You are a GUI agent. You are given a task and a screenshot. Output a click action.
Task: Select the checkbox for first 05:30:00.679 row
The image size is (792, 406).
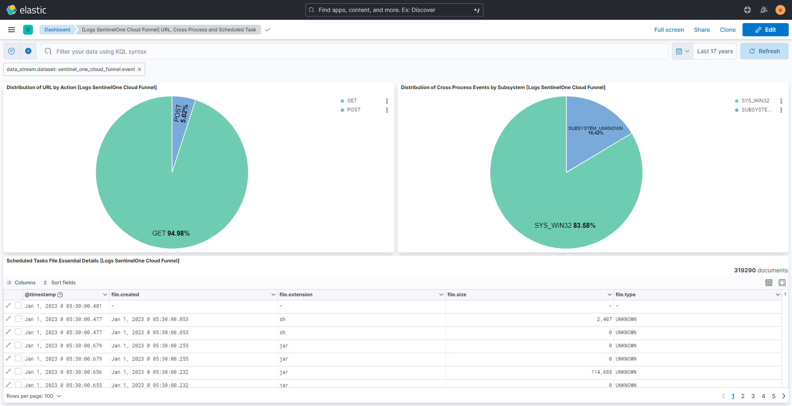[x=18, y=345]
